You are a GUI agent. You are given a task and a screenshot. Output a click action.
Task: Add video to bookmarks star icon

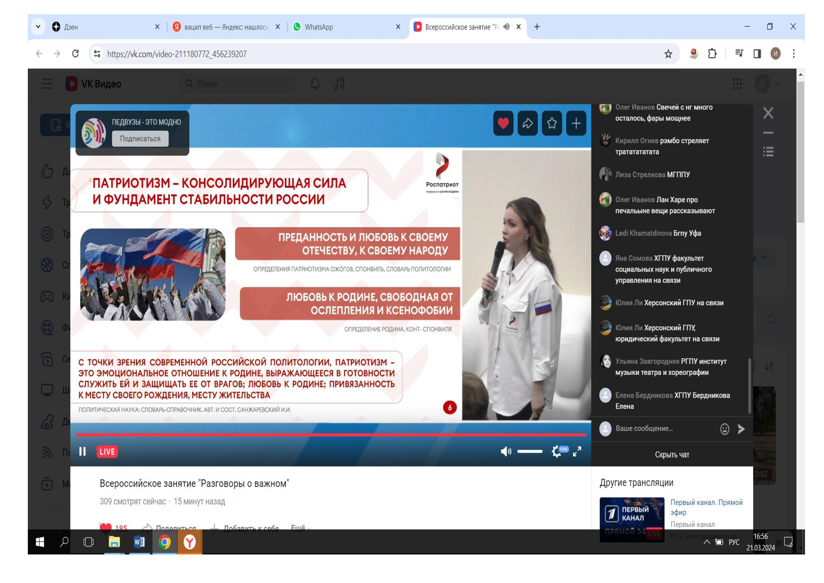tap(552, 123)
